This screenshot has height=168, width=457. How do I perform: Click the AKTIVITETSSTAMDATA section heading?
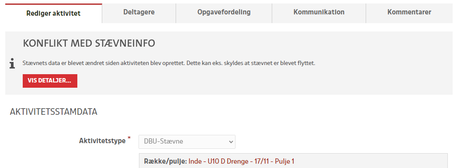click(x=54, y=112)
